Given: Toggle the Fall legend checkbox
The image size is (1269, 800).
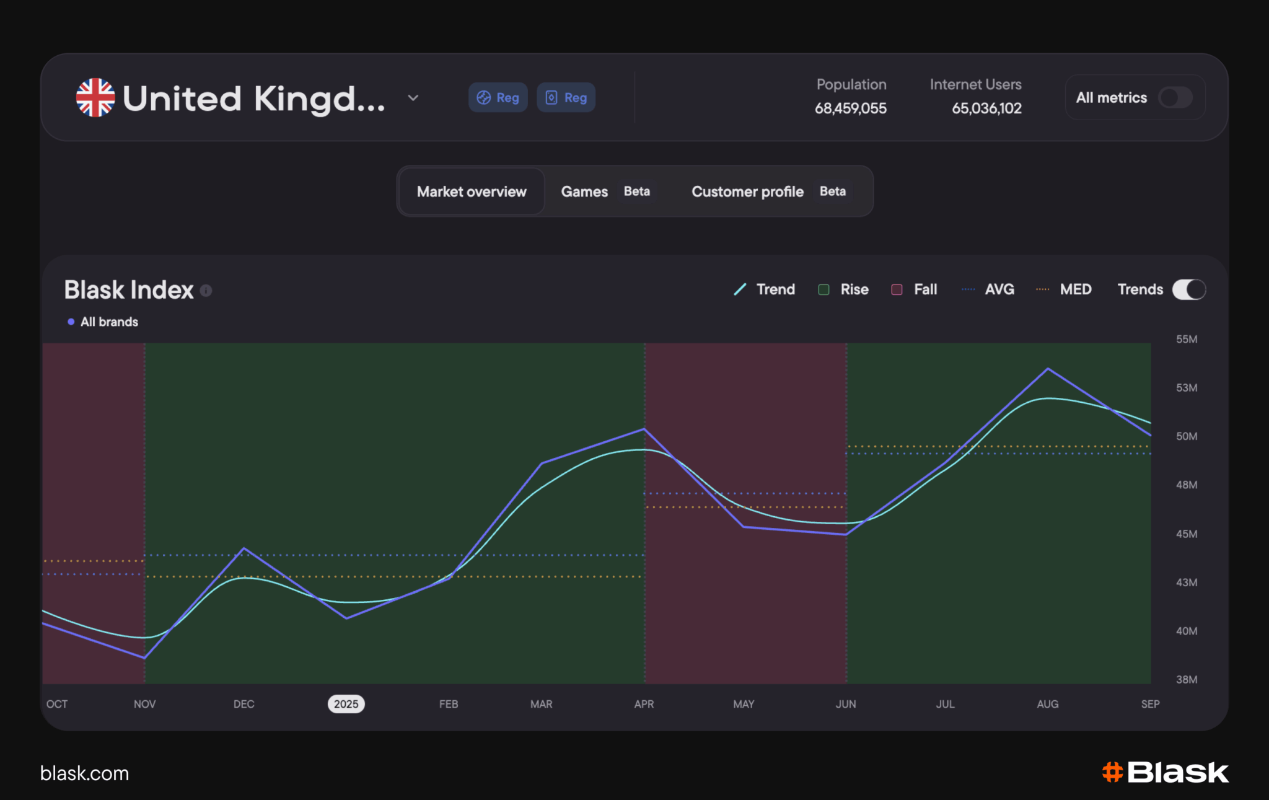Looking at the screenshot, I should [897, 289].
